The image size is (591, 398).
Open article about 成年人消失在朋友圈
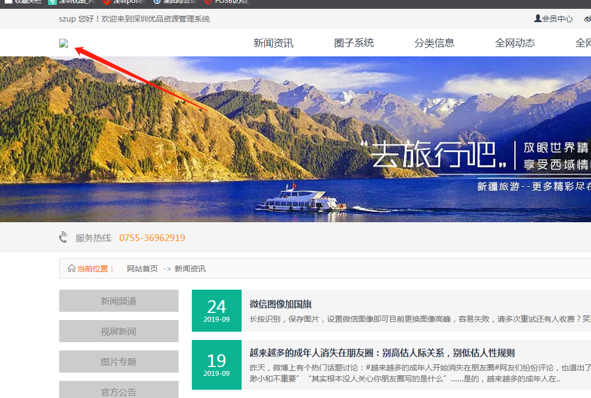[x=381, y=353]
